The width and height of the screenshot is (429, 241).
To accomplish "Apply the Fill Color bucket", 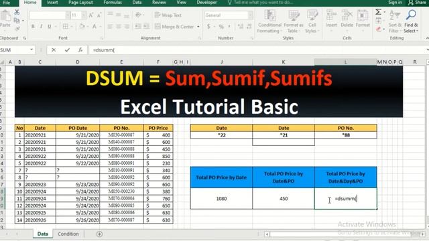I will click(x=82, y=27).
